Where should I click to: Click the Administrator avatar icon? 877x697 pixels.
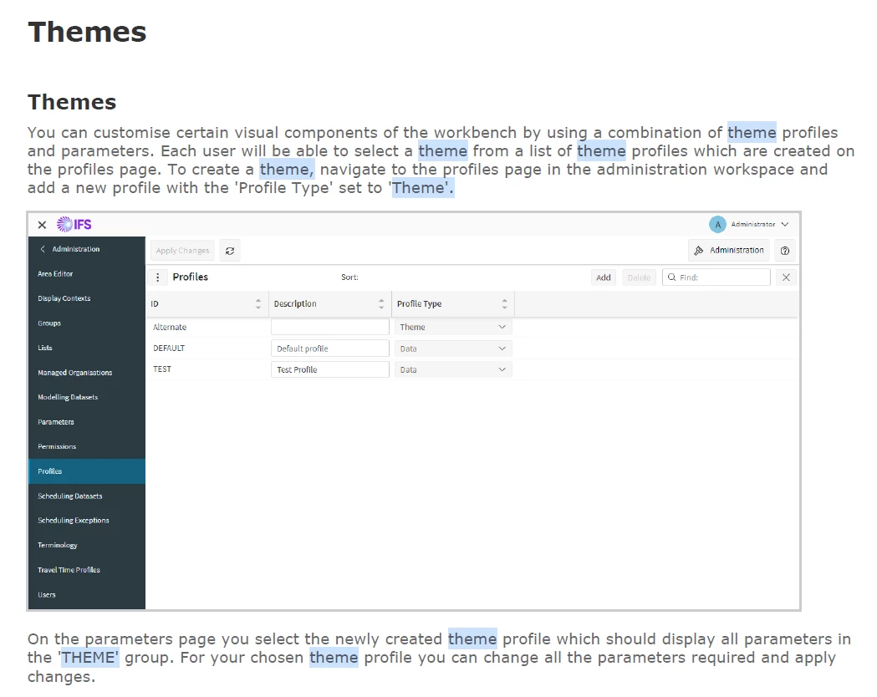tap(717, 224)
